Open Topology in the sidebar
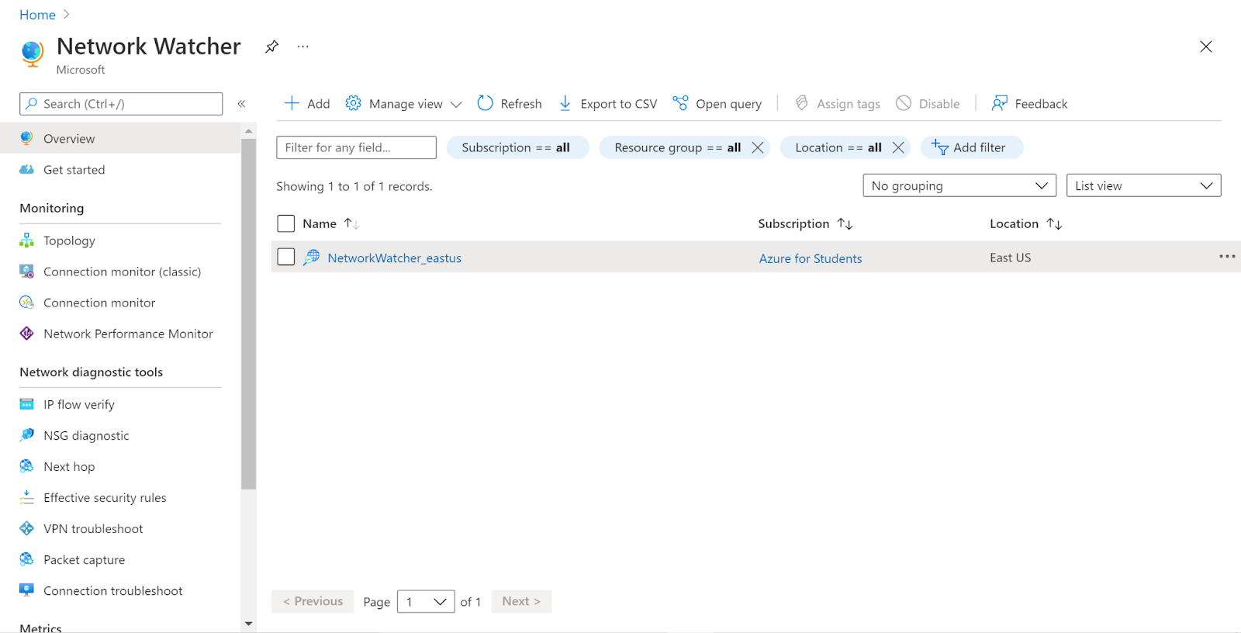The height and width of the screenshot is (633, 1241). click(69, 240)
